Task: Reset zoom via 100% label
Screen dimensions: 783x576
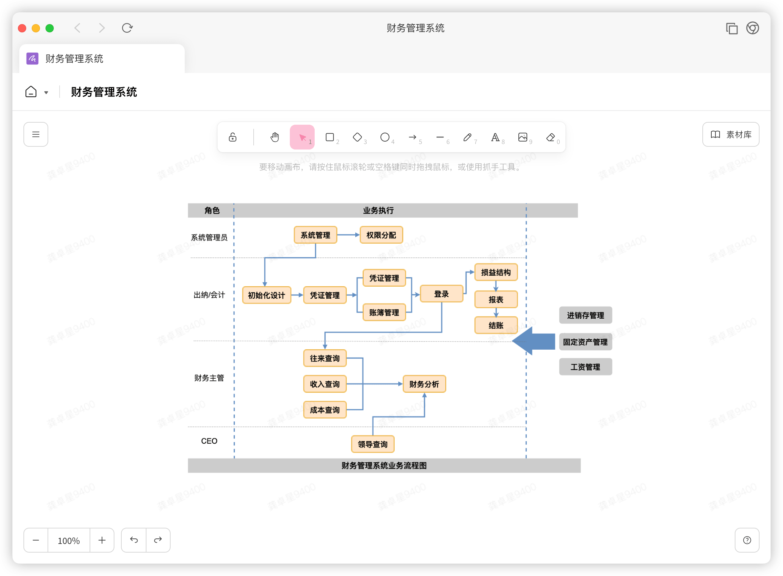Action: [x=69, y=541]
